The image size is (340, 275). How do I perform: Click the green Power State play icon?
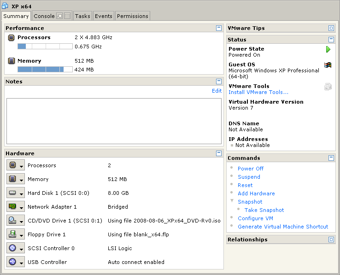pyautogui.click(x=328, y=49)
